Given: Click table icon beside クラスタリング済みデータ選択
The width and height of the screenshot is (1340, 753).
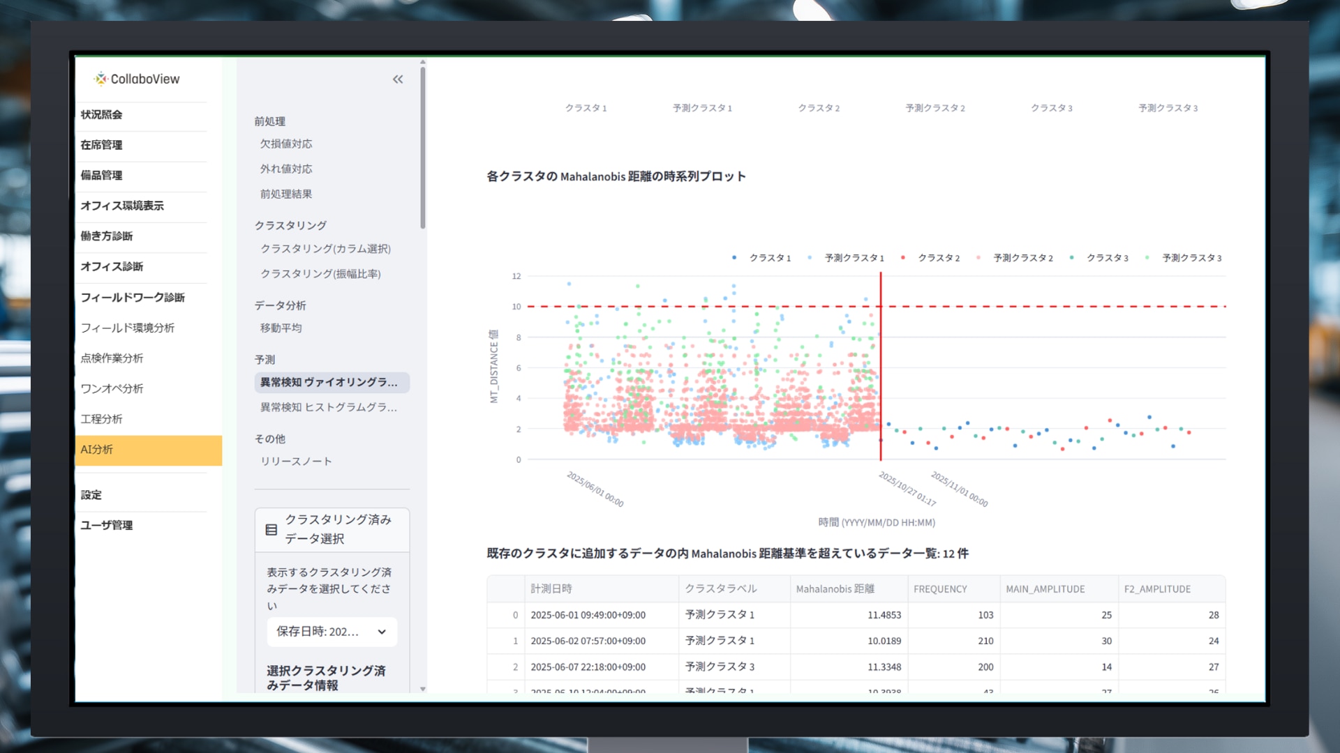Looking at the screenshot, I should (271, 530).
